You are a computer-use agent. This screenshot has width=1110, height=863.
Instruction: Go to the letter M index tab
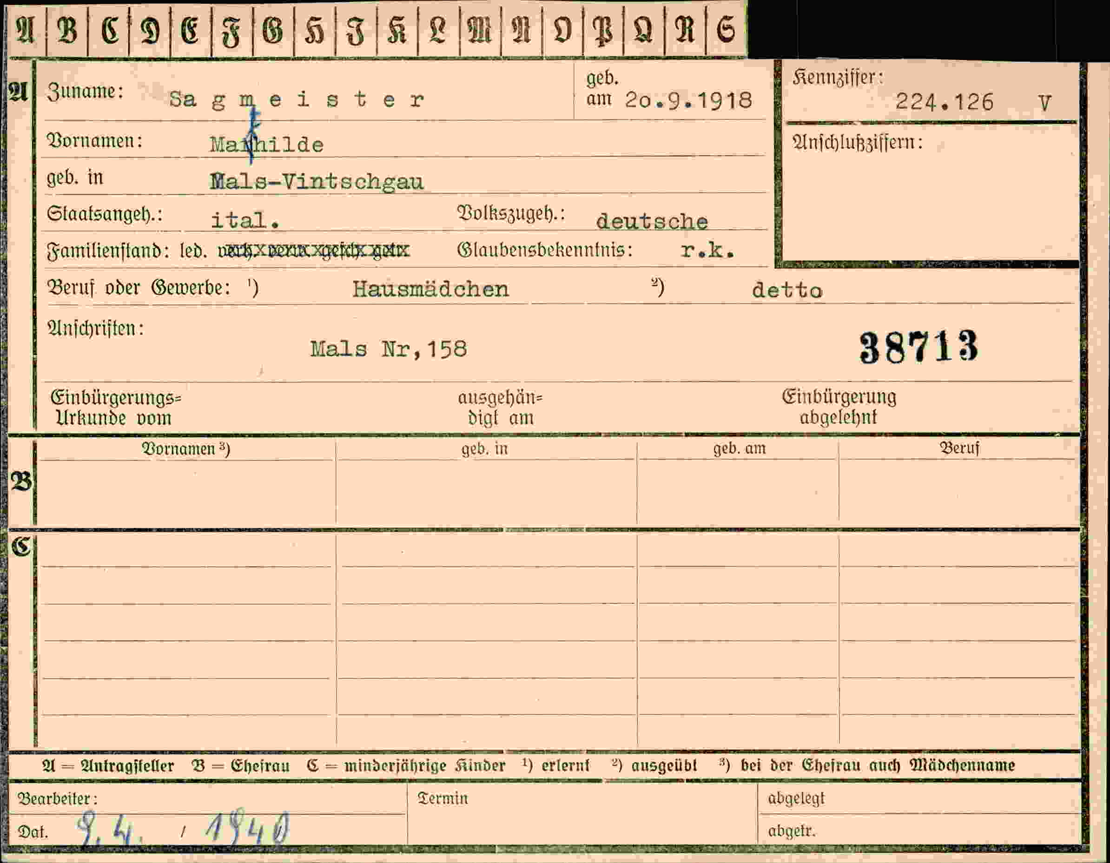(480, 31)
